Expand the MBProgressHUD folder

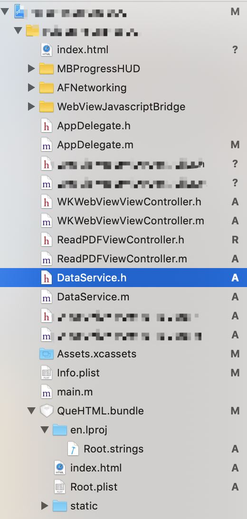31,68
